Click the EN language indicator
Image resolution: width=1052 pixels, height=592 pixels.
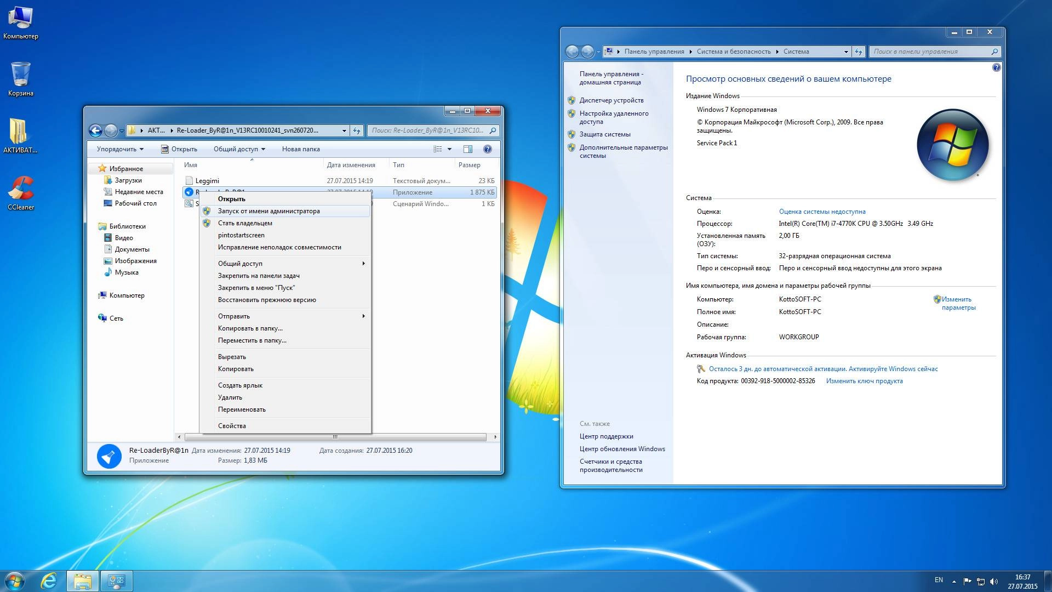click(939, 580)
